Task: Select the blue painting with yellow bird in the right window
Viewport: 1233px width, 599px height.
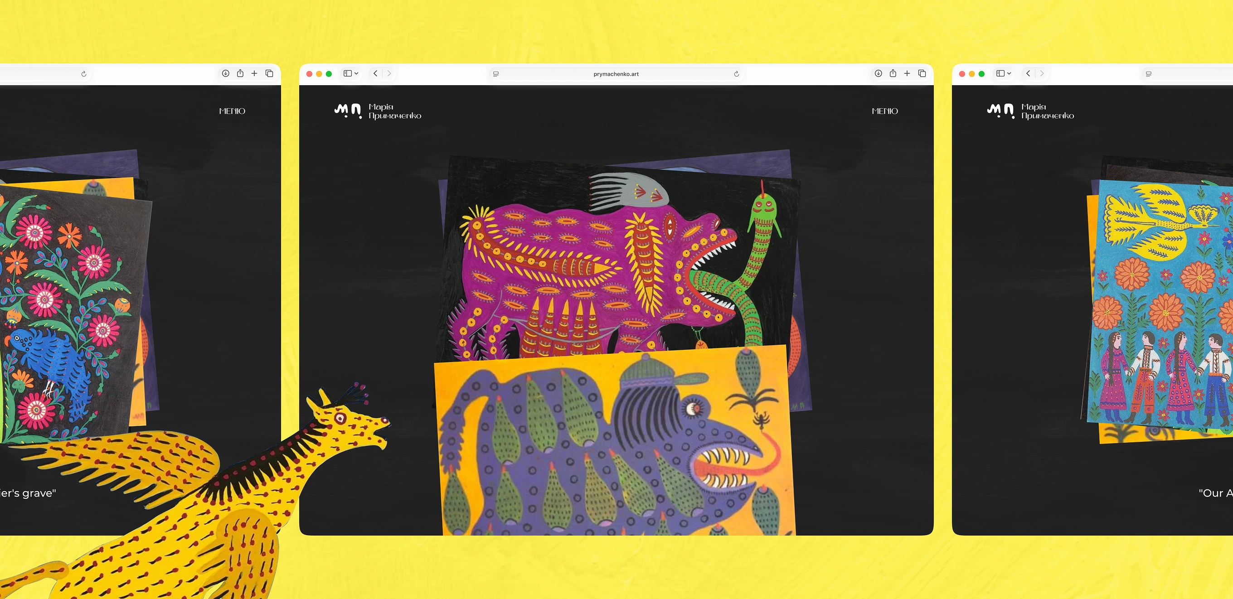Action: pos(1161,306)
